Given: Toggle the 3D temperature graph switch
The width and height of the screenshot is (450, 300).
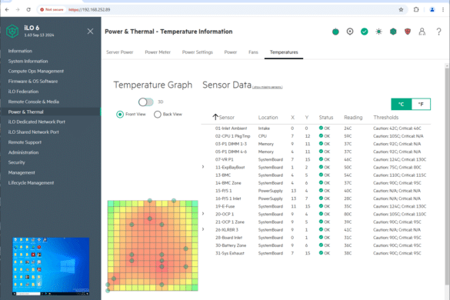Looking at the screenshot, I should click(146, 102).
